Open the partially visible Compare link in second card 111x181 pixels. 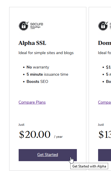pos(104,102)
